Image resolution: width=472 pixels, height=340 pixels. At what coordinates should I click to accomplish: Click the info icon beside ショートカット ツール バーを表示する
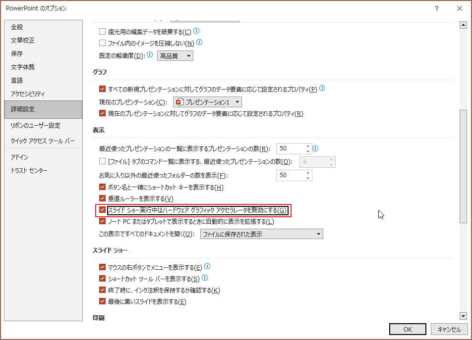click(x=205, y=278)
